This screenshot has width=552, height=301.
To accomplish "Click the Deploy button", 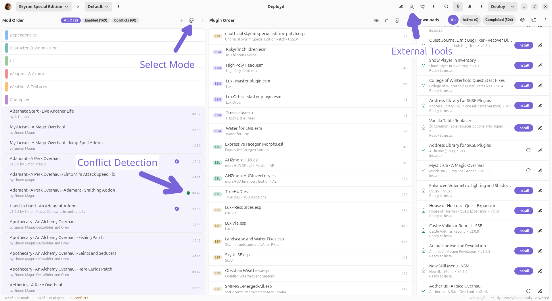I will pyautogui.click(x=498, y=7).
